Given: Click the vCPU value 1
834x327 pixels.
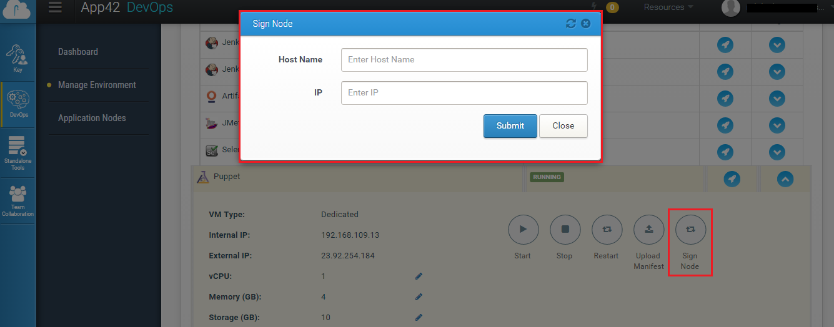Looking at the screenshot, I should point(324,276).
